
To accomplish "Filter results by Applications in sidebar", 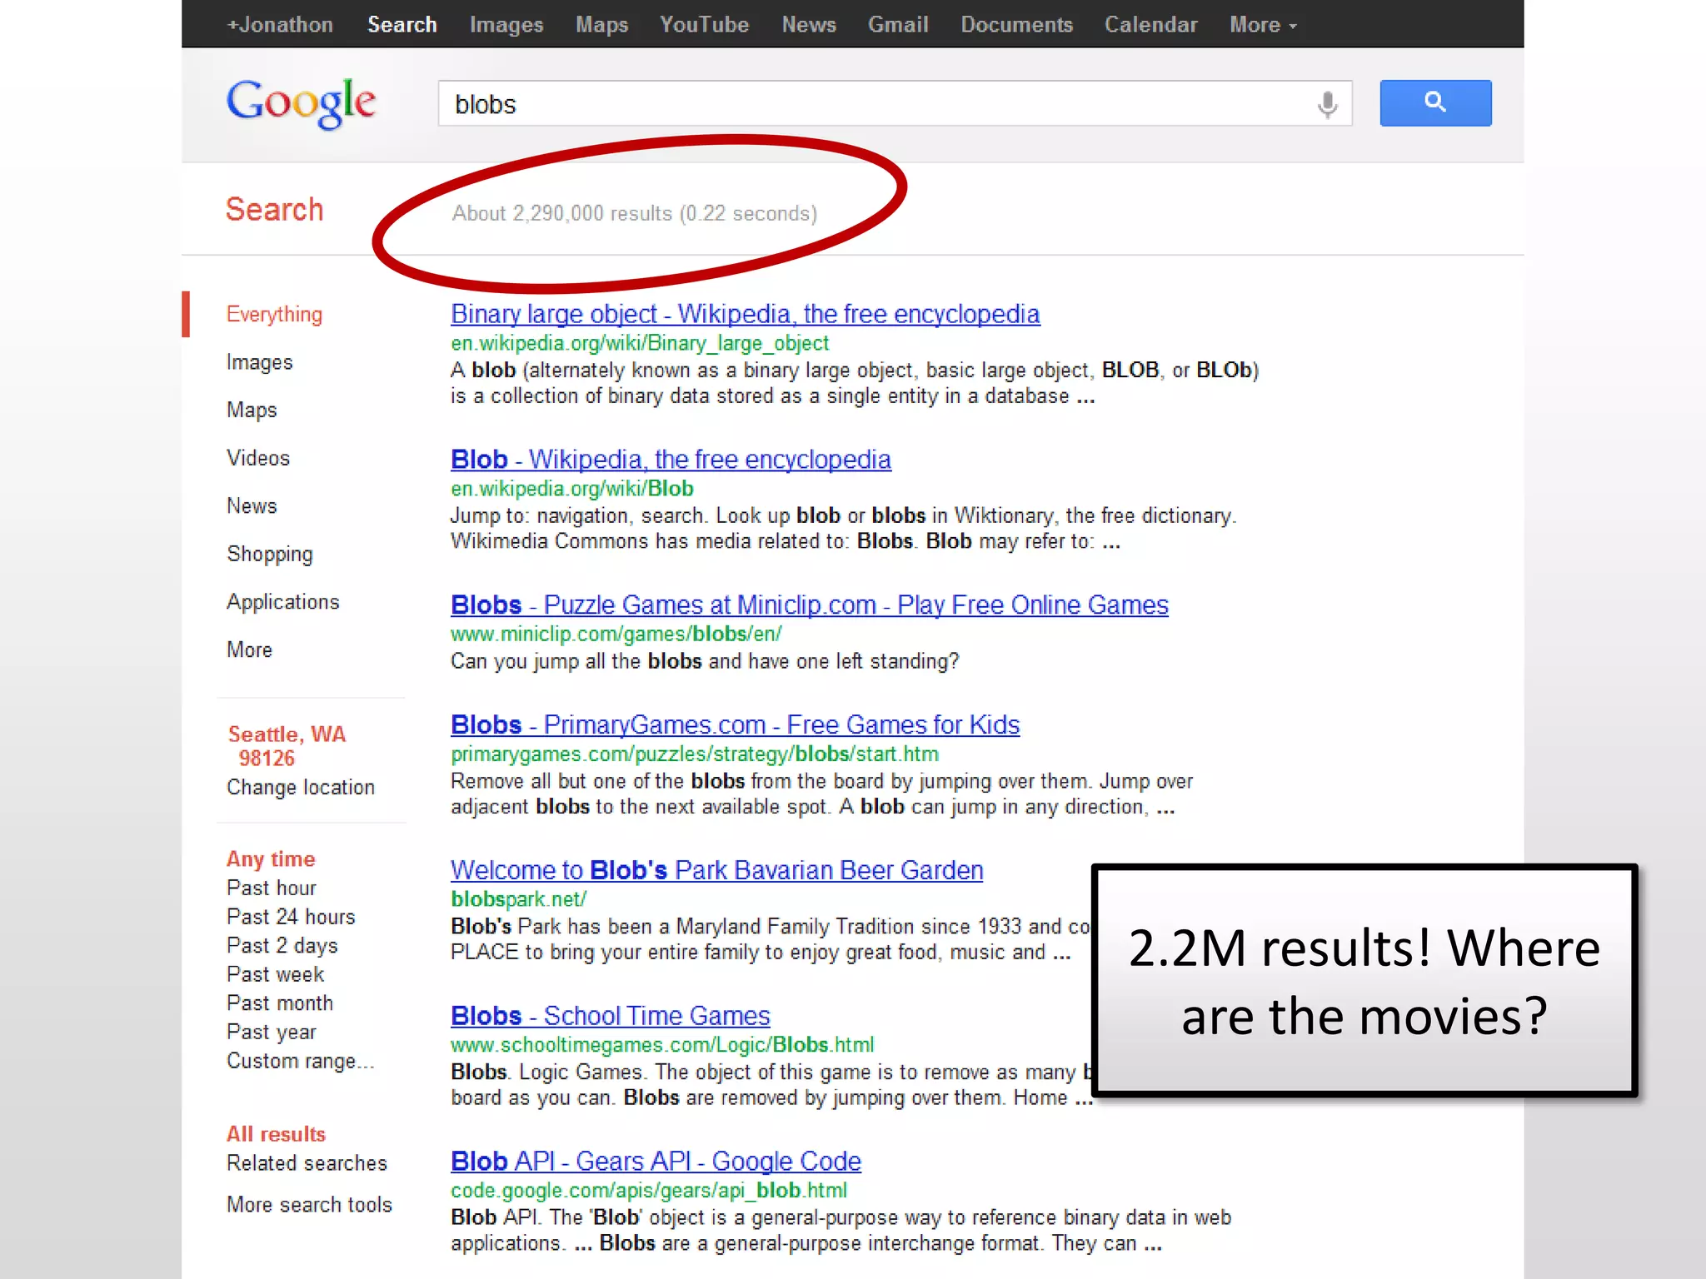I will tap(283, 602).
